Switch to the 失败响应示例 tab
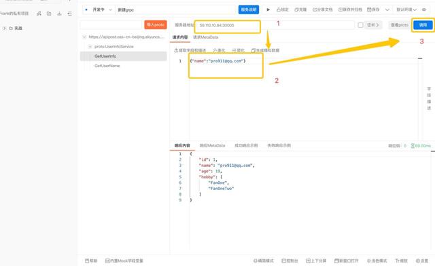The width and height of the screenshot is (435, 266). 279,145
